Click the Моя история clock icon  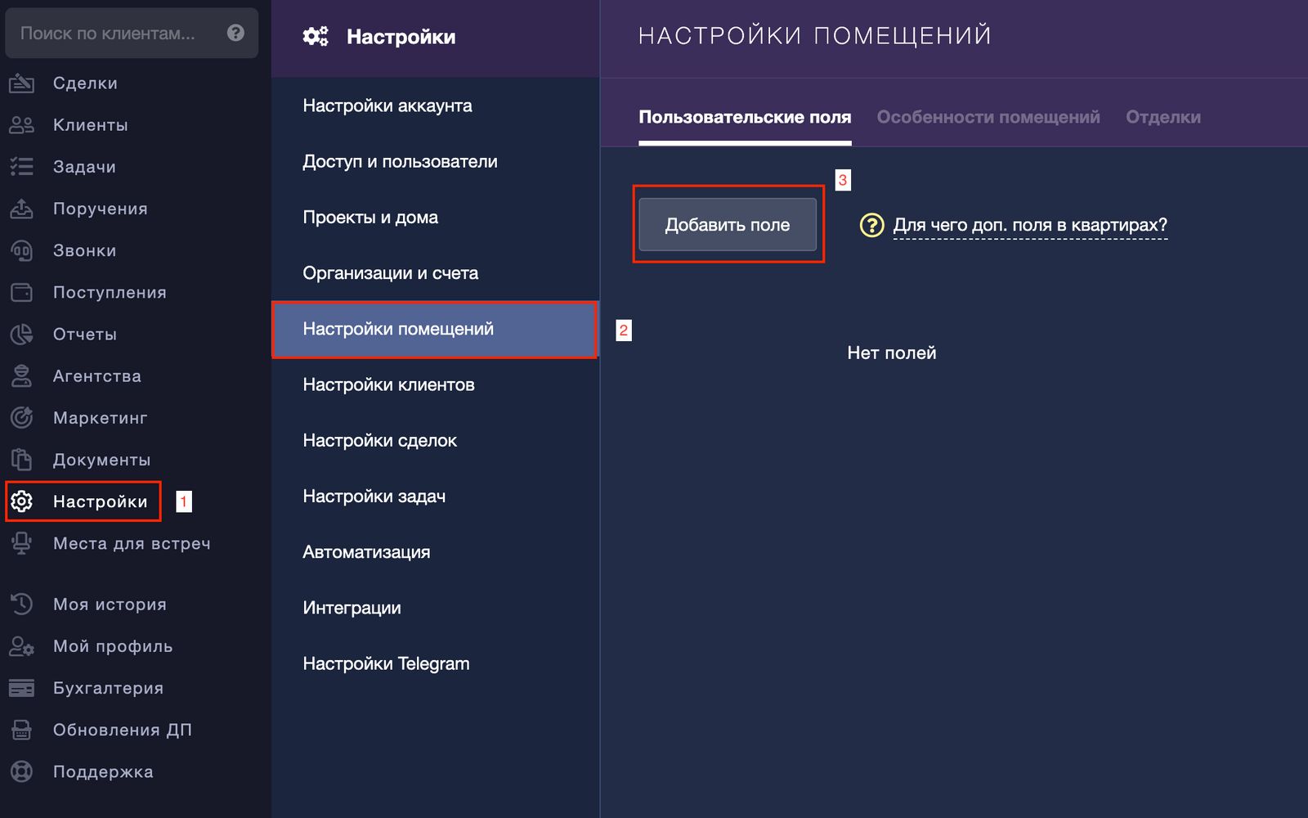pyautogui.click(x=22, y=605)
